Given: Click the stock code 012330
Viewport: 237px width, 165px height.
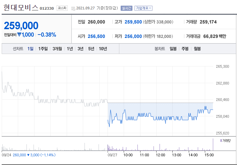Looking at the screenshot, I should [x=47, y=8].
